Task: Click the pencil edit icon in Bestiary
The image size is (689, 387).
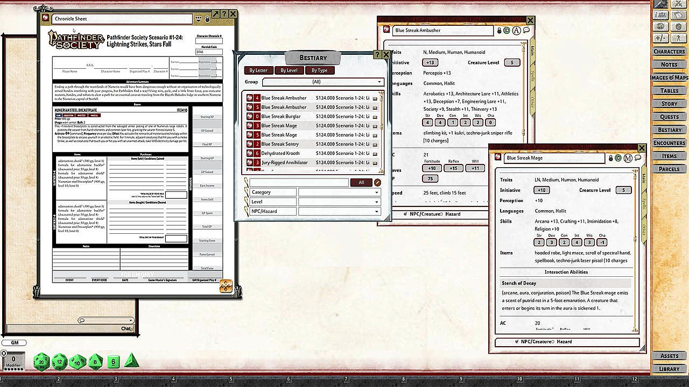Action: coord(378,183)
